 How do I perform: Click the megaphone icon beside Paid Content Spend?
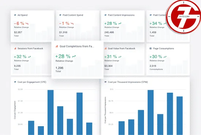[60, 15]
